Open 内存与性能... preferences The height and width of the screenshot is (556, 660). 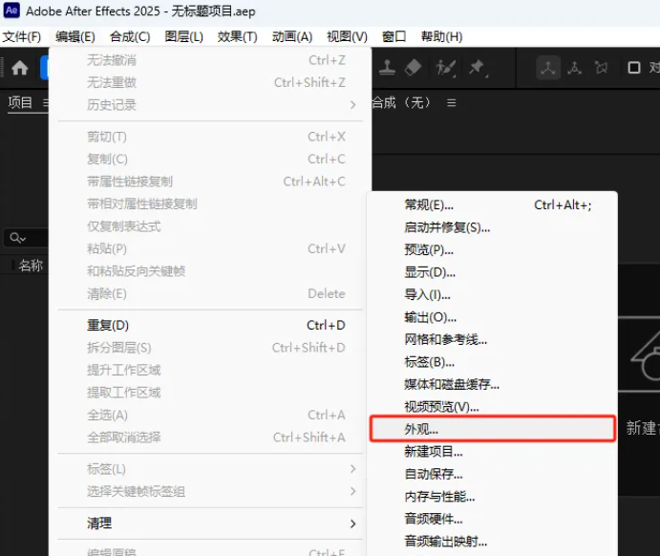439,496
